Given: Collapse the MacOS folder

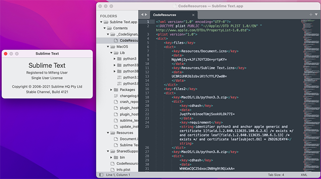Looking at the screenshot, I should [108, 46].
